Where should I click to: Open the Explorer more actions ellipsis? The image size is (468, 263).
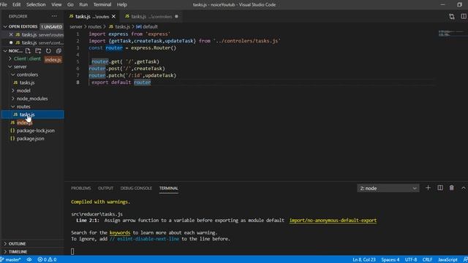tap(54, 16)
